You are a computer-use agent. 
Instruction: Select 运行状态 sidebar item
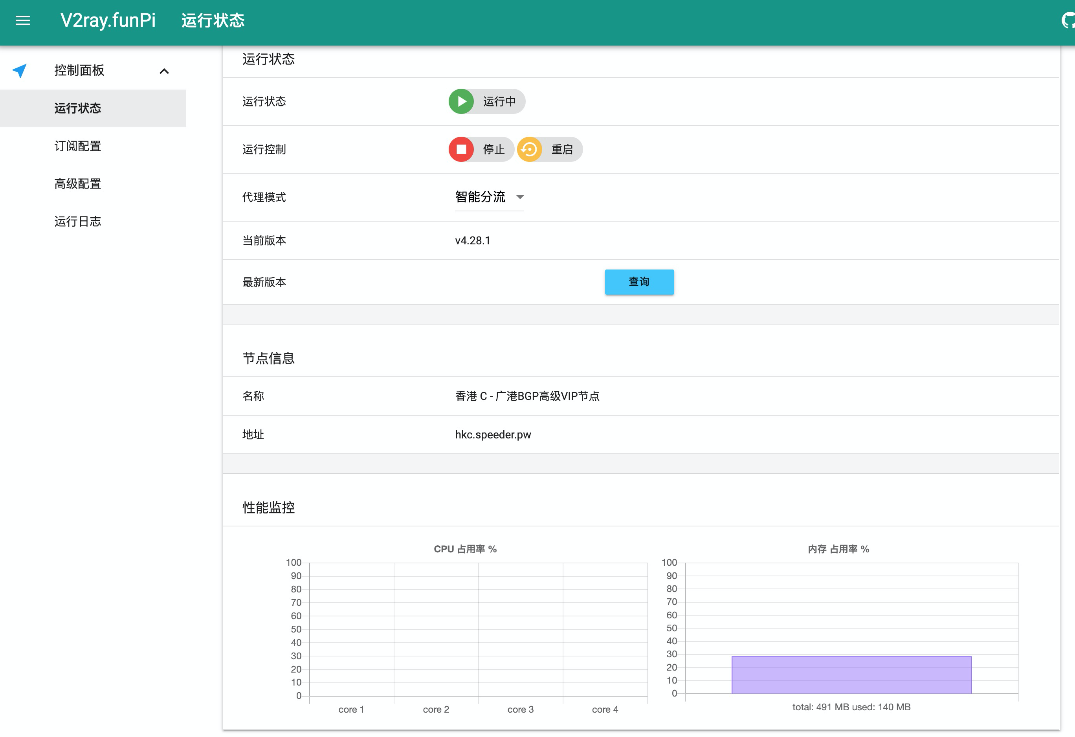78,108
